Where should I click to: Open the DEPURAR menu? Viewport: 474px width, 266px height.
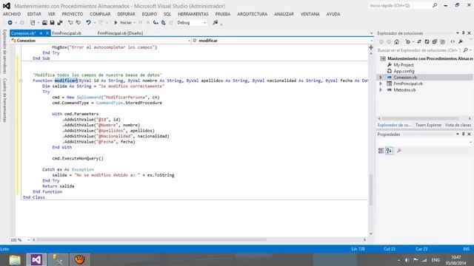pyautogui.click(x=126, y=14)
